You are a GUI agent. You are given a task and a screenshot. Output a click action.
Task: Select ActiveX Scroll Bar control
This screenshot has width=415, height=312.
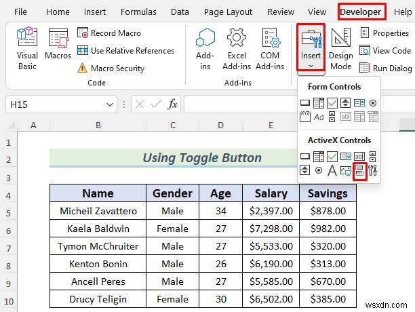[x=373, y=157]
